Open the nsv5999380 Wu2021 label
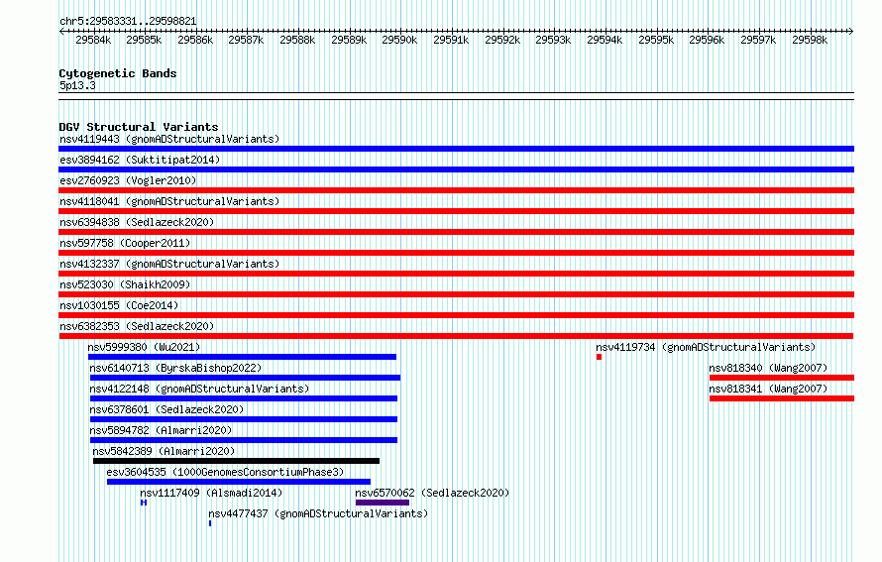The image size is (882, 562). (144, 347)
